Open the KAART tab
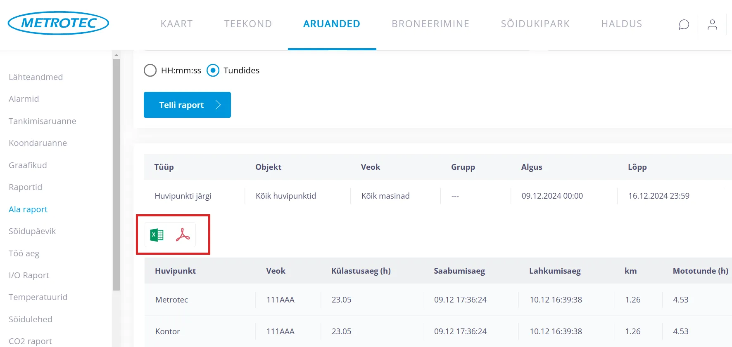 coord(176,24)
